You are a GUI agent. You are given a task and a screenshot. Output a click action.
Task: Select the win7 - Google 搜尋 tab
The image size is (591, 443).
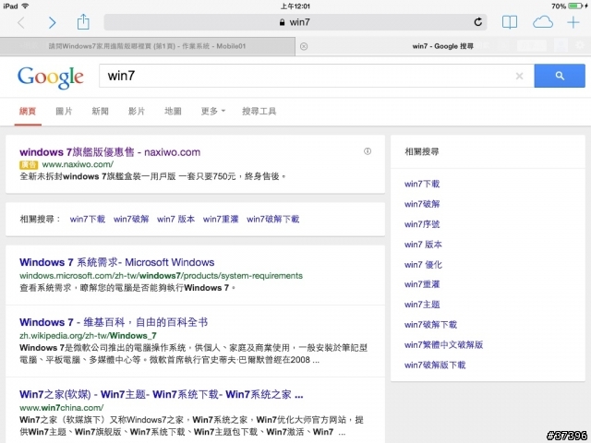point(443,46)
